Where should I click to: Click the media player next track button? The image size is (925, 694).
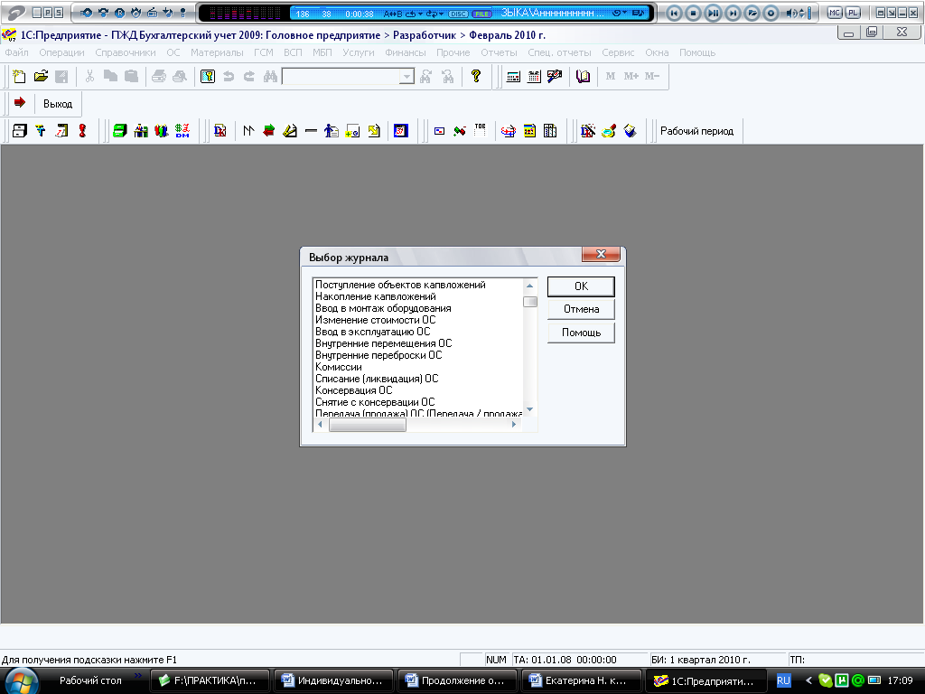(x=733, y=13)
